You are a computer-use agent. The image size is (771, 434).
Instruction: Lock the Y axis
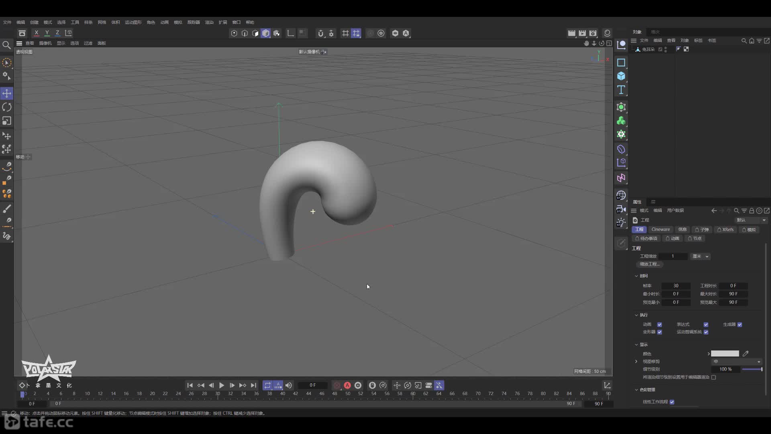click(x=47, y=33)
